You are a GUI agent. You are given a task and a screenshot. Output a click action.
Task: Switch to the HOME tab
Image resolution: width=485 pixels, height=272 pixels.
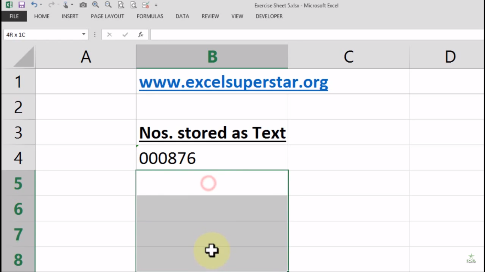pos(42,16)
